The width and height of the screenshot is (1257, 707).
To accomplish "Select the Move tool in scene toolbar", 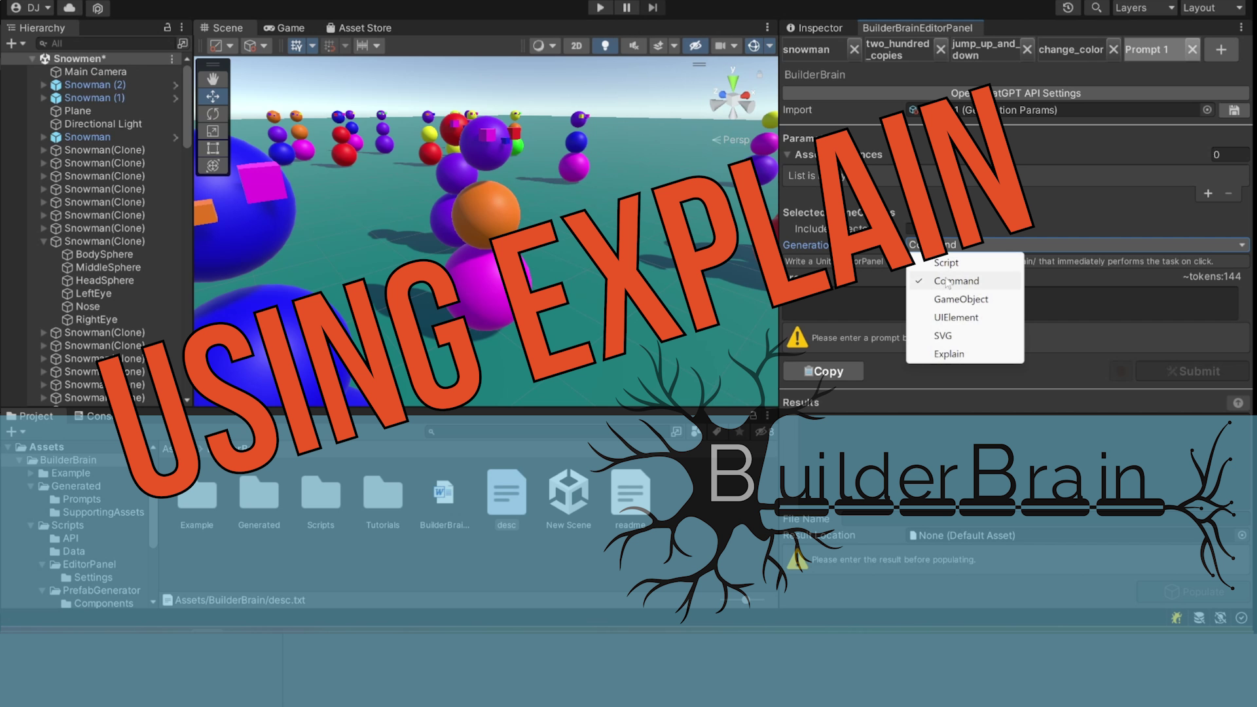I will pyautogui.click(x=213, y=96).
